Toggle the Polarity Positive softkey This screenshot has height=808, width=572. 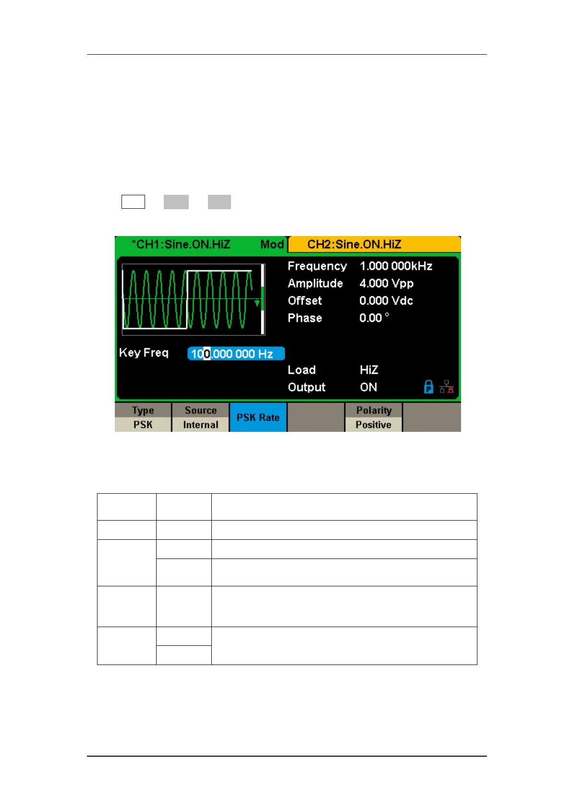pyautogui.click(x=373, y=417)
